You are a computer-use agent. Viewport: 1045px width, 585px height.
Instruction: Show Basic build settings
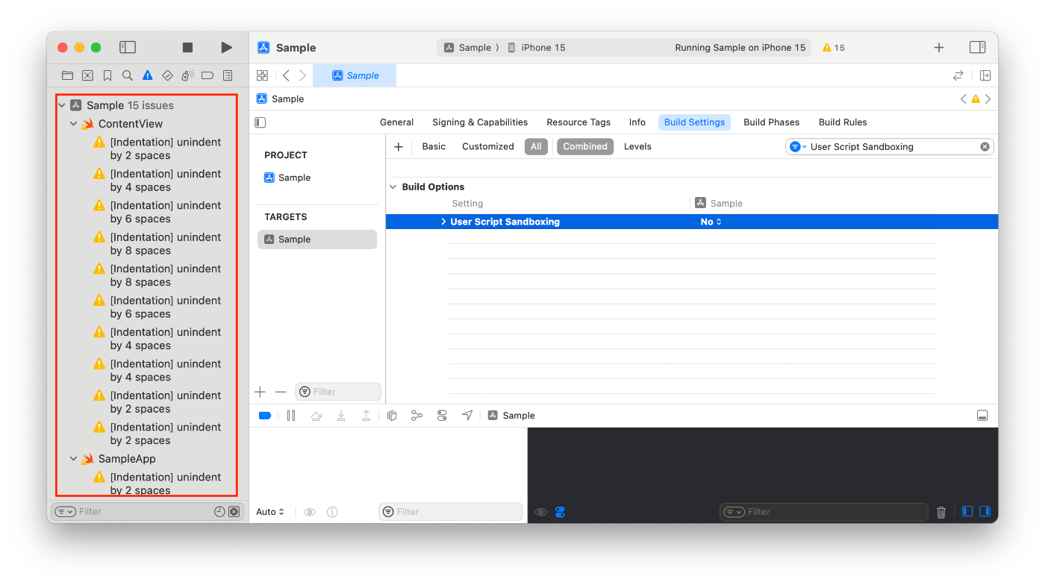[x=434, y=147]
